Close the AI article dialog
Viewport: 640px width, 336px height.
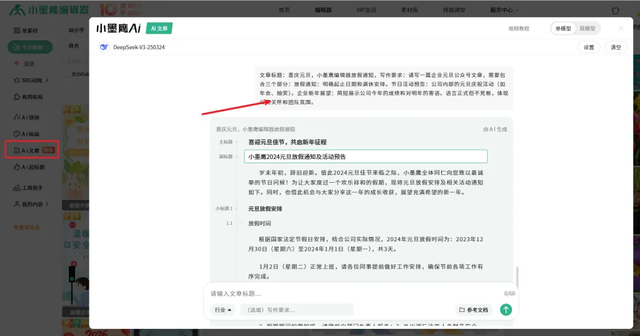(621, 28)
